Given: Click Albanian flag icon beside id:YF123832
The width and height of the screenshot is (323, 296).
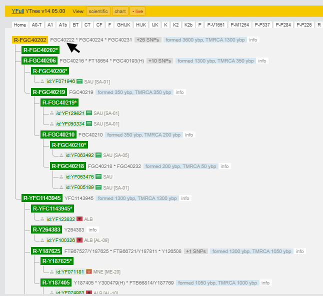Looking at the screenshot, I should click(x=79, y=219).
